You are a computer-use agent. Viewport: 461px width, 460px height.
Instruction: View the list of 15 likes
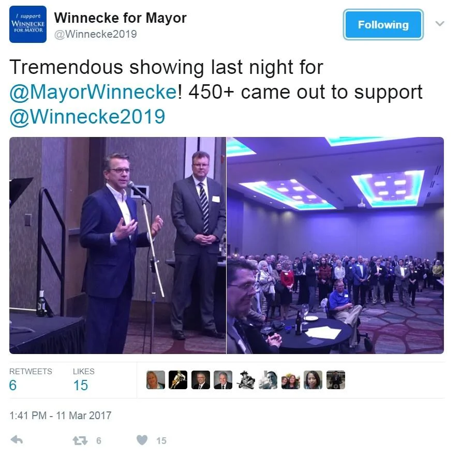pos(83,379)
